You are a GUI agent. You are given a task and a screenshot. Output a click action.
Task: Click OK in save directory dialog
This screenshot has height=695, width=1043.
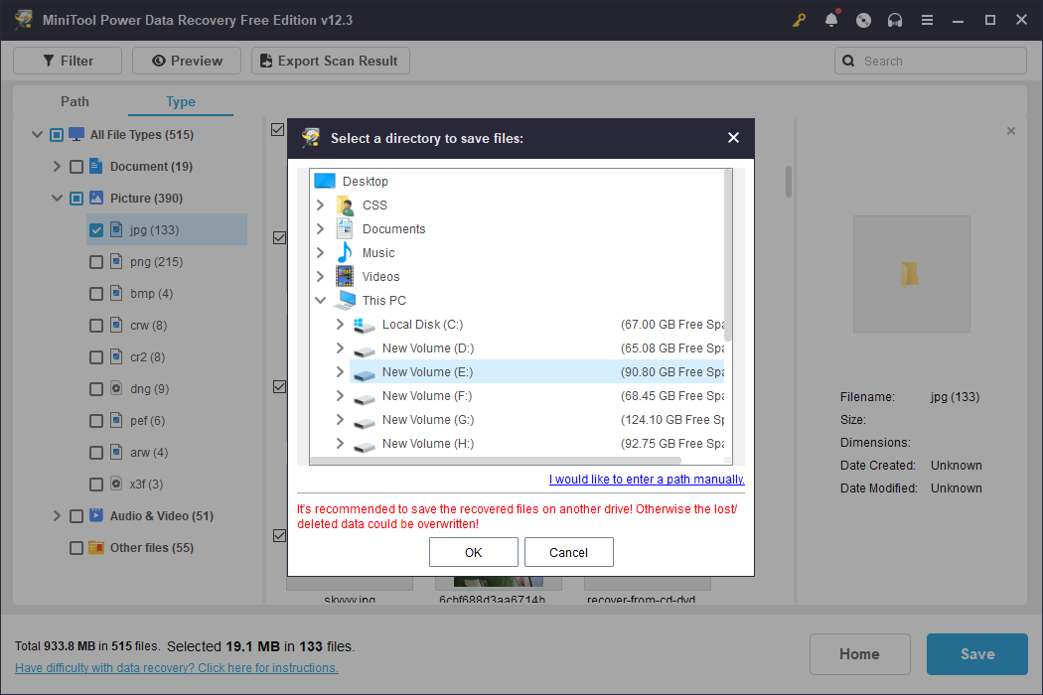(474, 552)
